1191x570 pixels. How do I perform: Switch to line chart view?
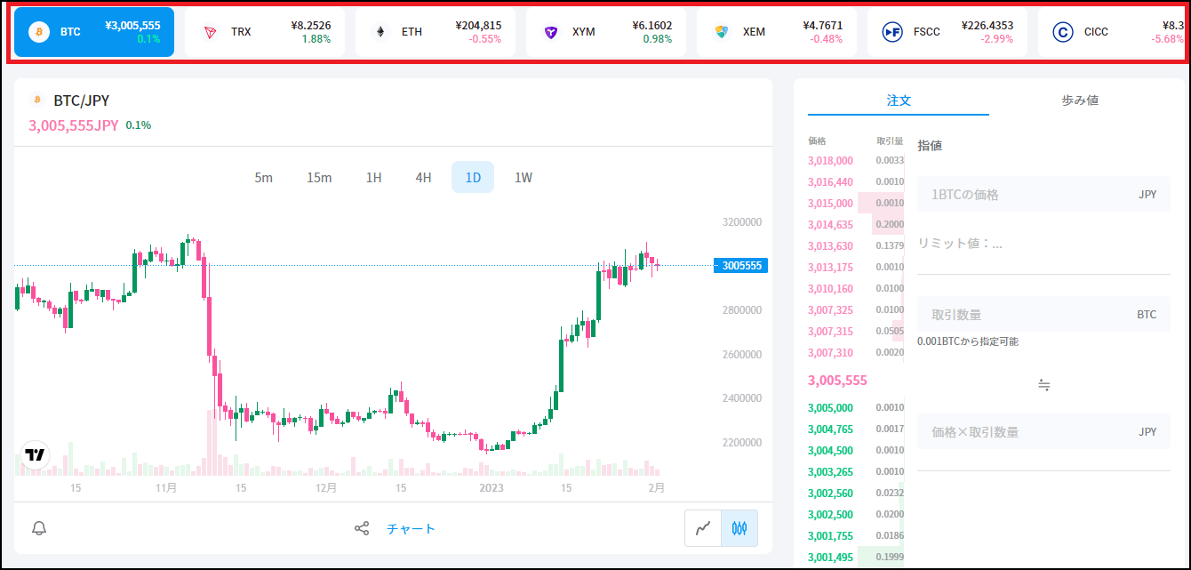click(703, 528)
